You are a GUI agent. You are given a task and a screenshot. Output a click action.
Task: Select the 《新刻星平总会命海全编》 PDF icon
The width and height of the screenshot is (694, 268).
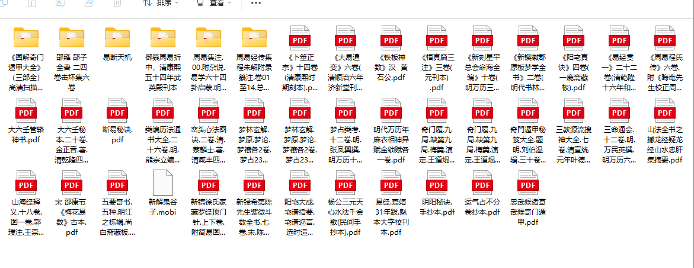tap(484, 38)
